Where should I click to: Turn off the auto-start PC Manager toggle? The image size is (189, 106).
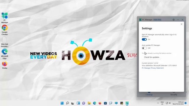point(144,39)
